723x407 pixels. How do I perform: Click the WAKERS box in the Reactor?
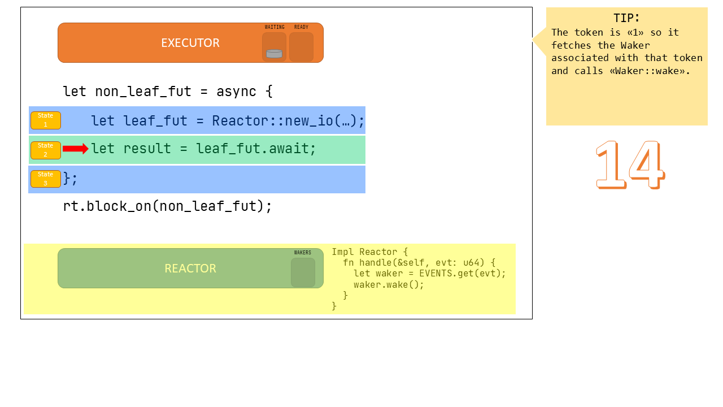click(303, 272)
